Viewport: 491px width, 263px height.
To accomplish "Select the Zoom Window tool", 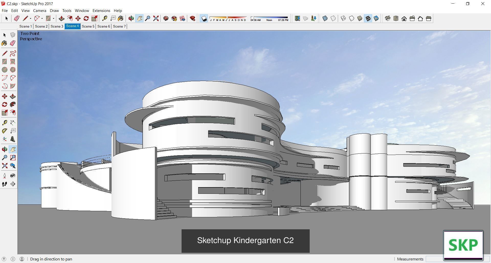I will [x=13, y=158].
